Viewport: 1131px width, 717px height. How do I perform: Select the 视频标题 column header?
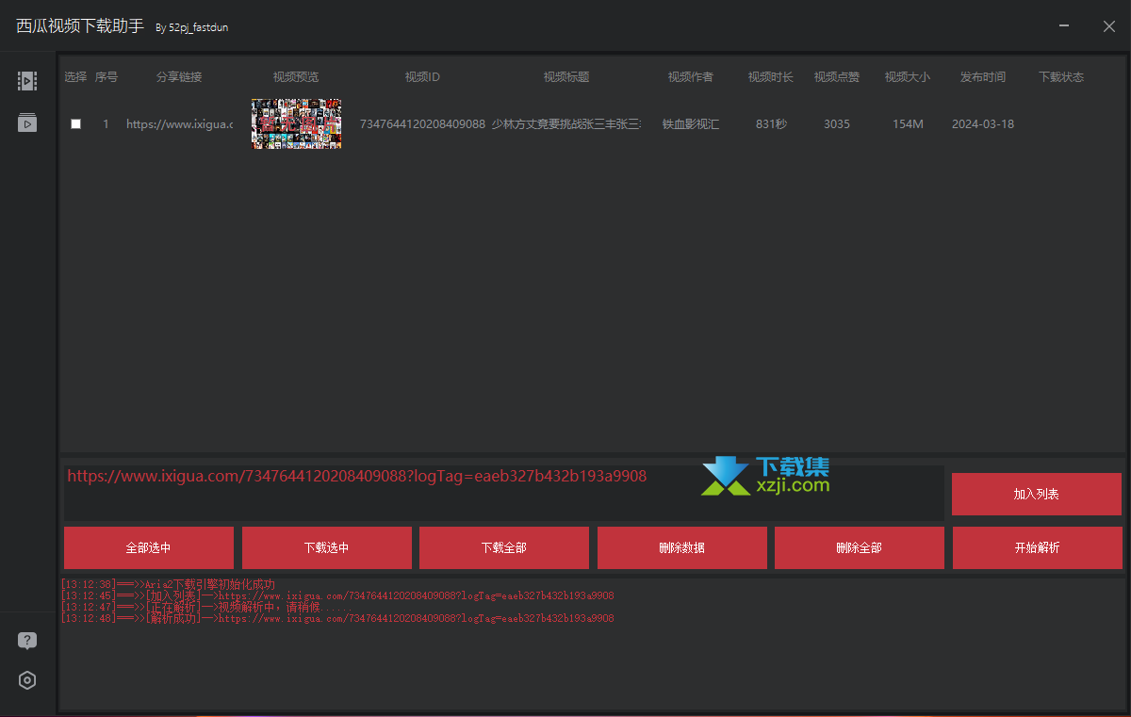click(x=566, y=77)
